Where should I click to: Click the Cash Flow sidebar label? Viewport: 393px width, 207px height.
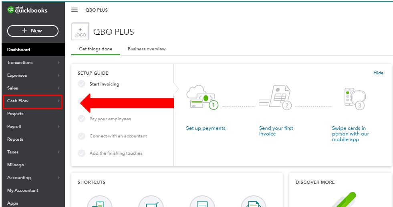18,101
